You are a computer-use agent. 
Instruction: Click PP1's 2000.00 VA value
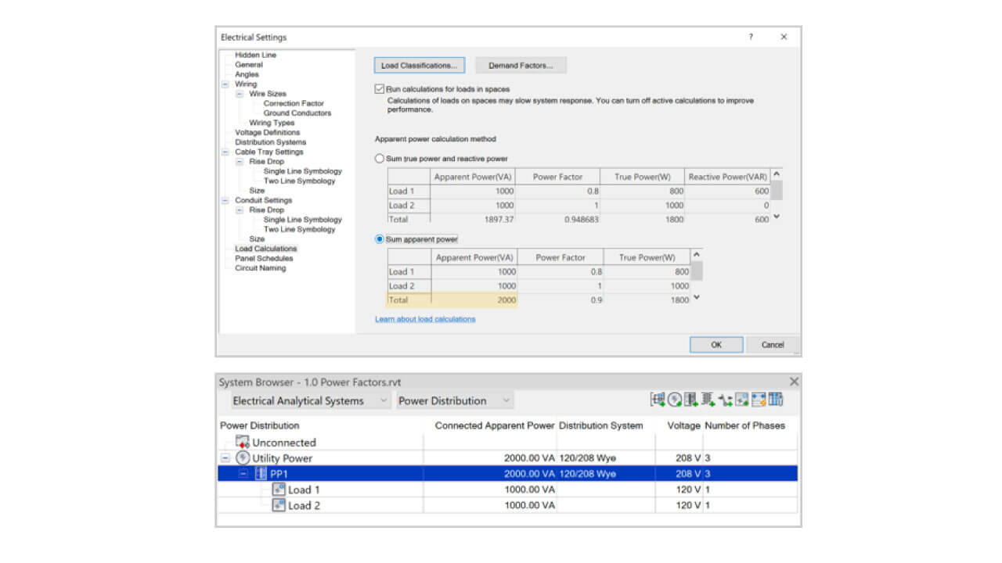(x=529, y=474)
